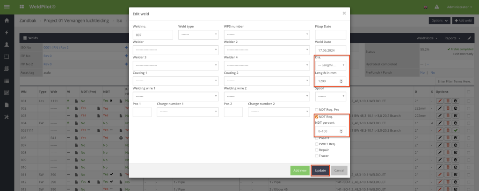Screen dimensions: 479x191
Task: Open the Home icon in the sidebar
Action: [x=7, y=21]
